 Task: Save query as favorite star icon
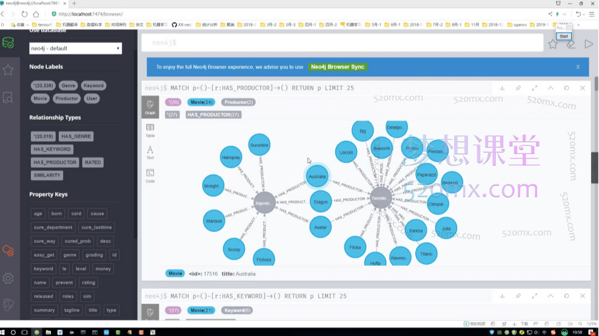552,44
